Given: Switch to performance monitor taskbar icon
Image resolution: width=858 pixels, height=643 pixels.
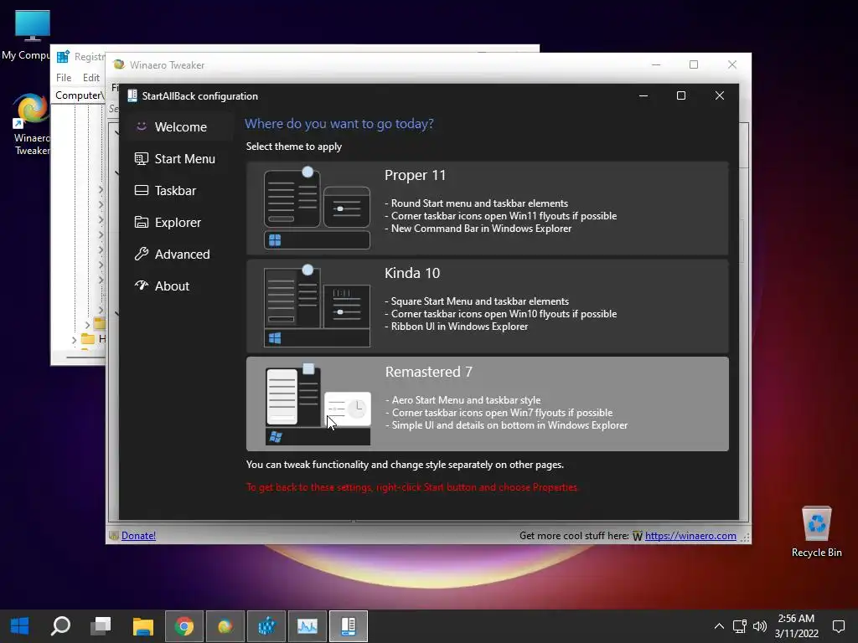Looking at the screenshot, I should pos(308,626).
